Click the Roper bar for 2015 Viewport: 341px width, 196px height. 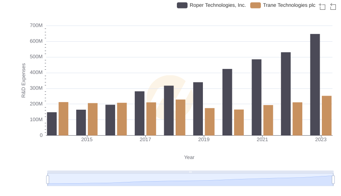pyautogui.click(x=81, y=123)
